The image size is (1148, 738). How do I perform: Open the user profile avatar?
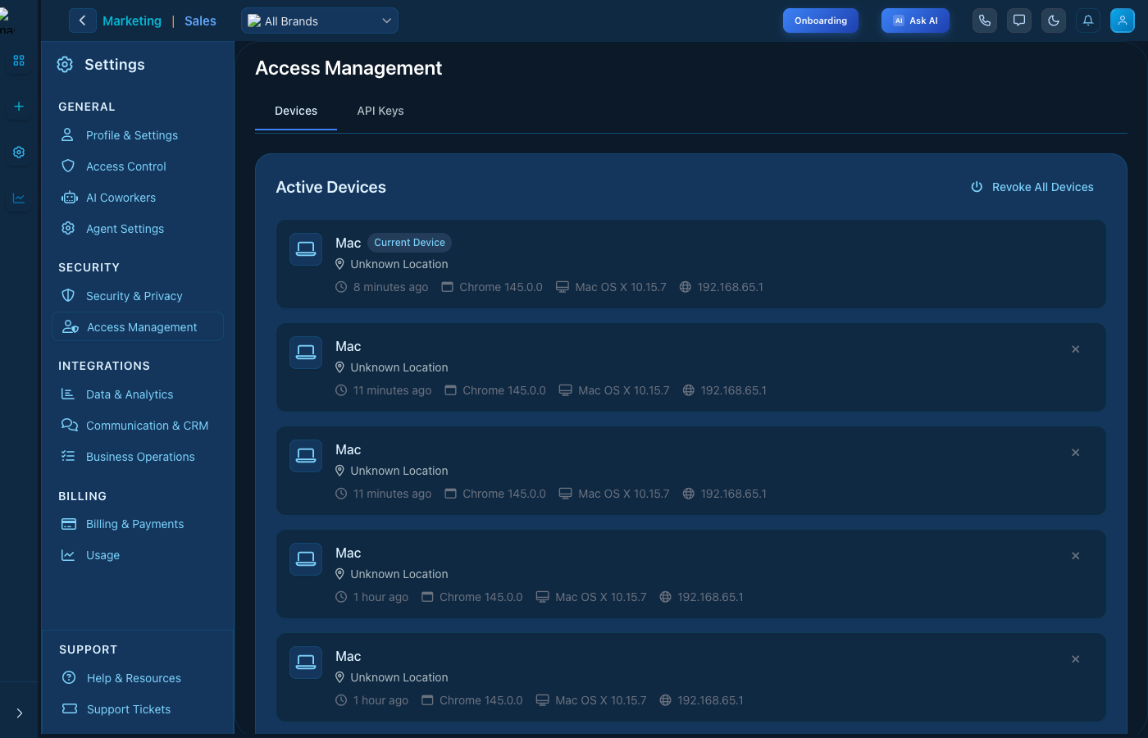click(1123, 20)
